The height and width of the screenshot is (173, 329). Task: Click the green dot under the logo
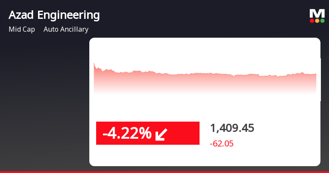[322, 21]
